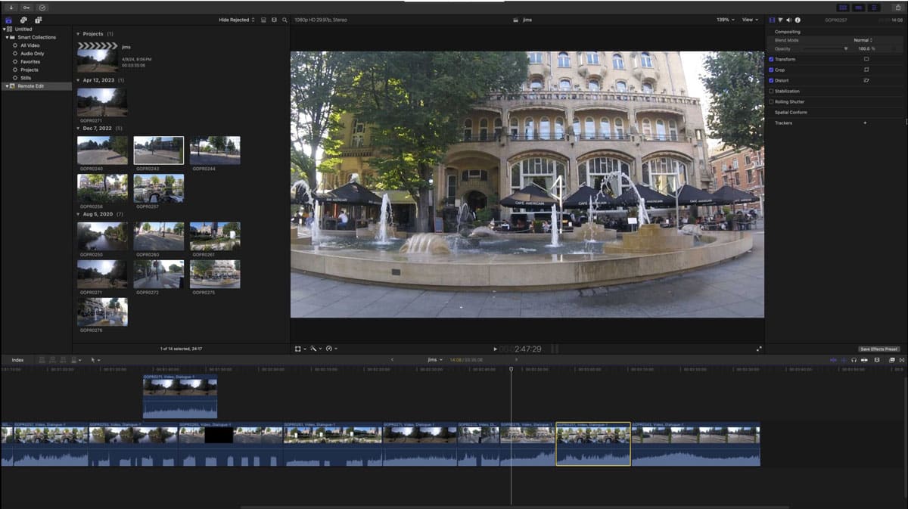
Task: Select the Info inspector icon
Action: pyautogui.click(x=798, y=20)
